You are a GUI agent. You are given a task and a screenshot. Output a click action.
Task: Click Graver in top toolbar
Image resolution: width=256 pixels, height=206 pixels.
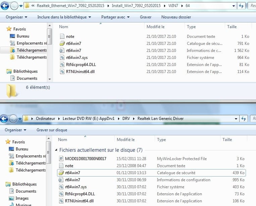[x=146, y=17]
